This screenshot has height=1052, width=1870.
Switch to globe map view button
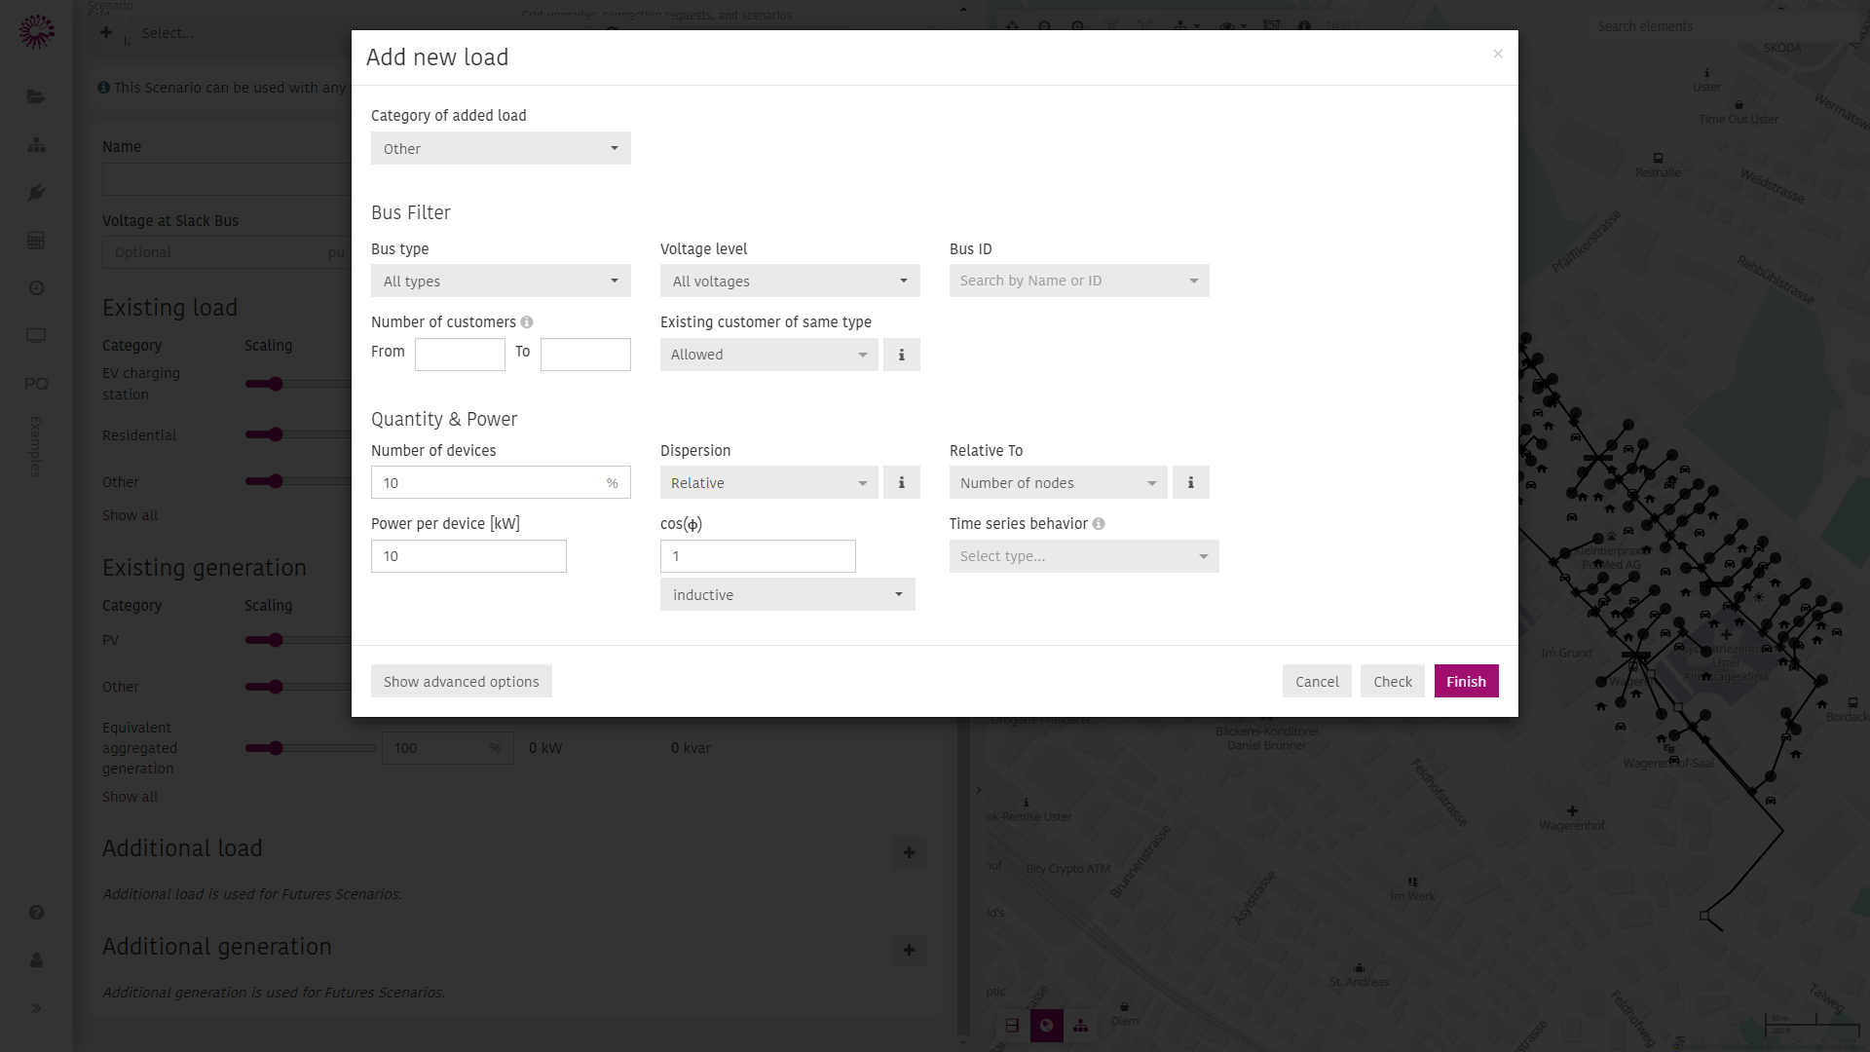tap(1047, 1025)
